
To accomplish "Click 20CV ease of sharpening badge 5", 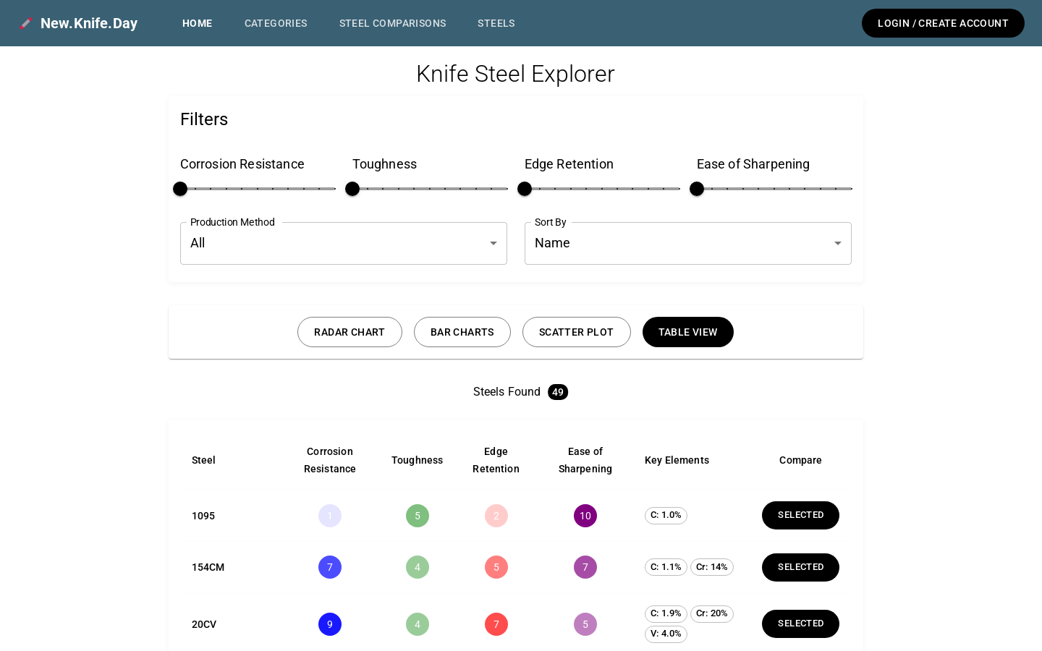I will (x=585, y=624).
